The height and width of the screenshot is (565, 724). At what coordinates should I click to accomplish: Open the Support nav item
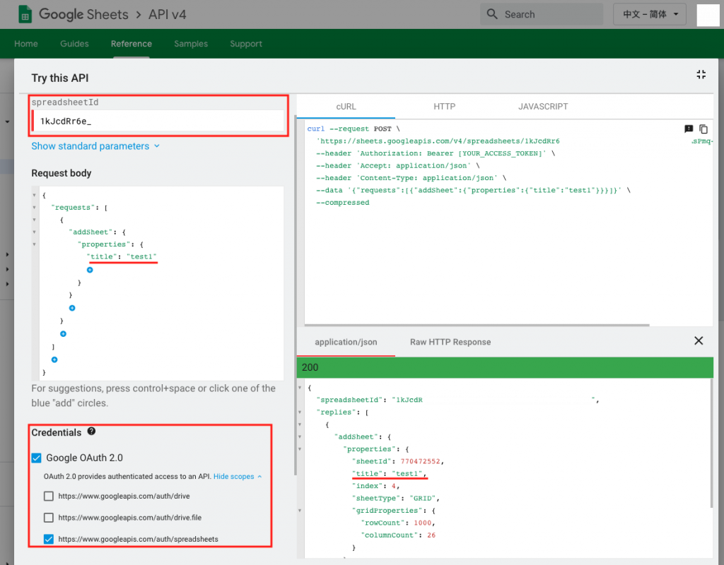(x=246, y=44)
